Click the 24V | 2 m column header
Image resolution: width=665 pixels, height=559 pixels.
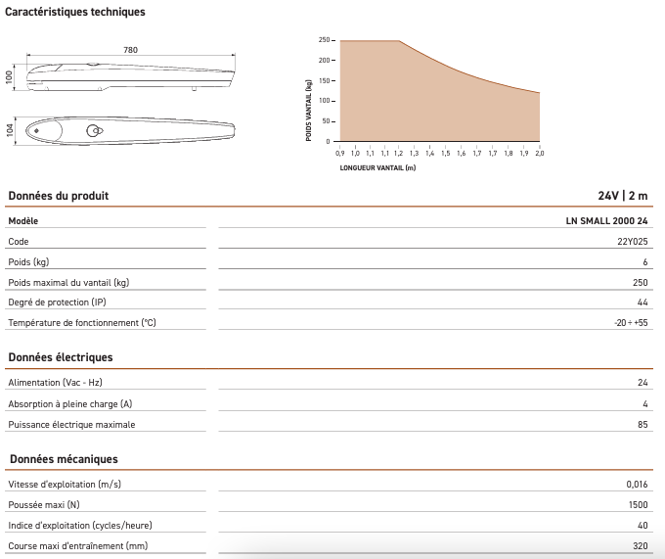click(623, 196)
